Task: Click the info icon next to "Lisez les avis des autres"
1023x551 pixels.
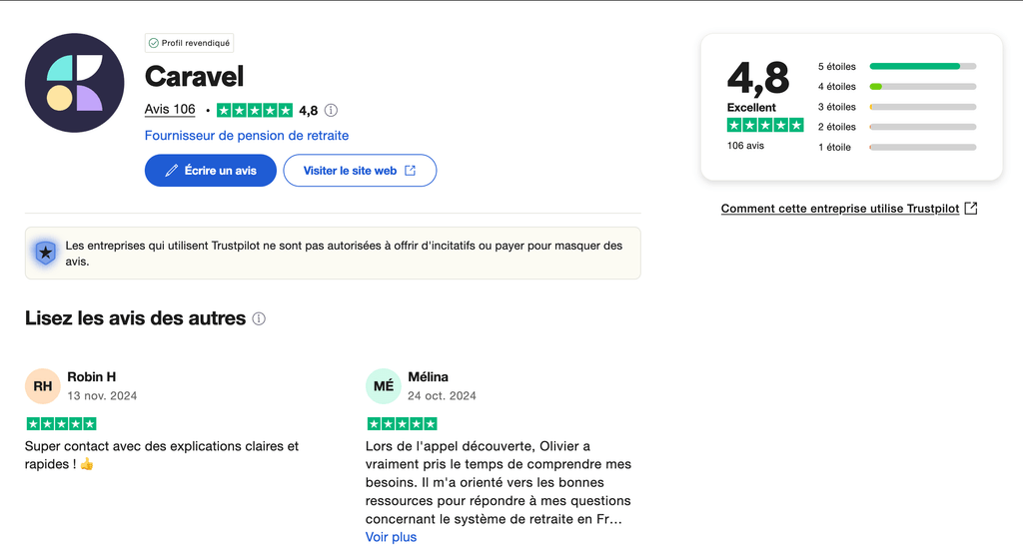Action: (259, 318)
